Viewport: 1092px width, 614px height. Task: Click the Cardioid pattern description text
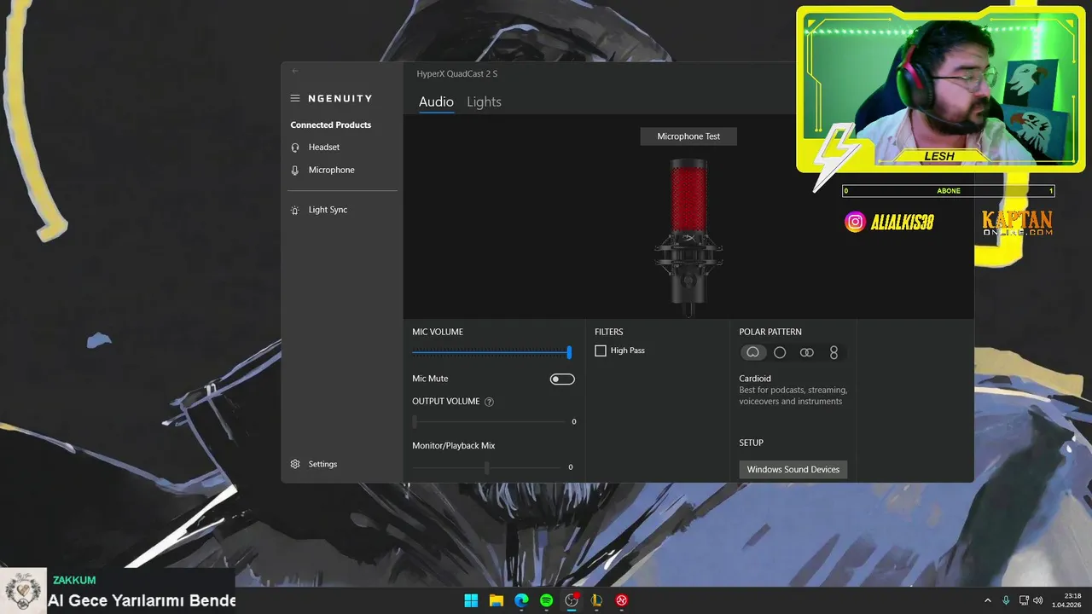[x=793, y=396]
